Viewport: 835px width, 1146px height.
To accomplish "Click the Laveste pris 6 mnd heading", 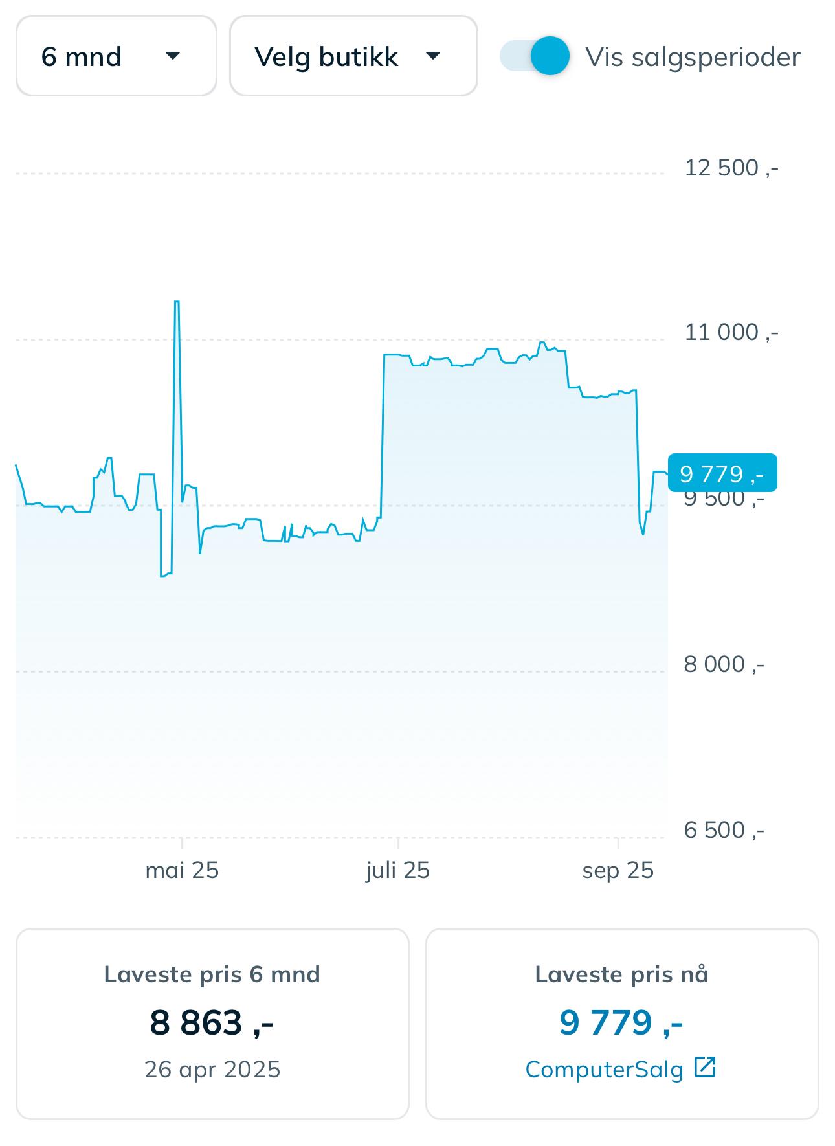I will [x=212, y=974].
